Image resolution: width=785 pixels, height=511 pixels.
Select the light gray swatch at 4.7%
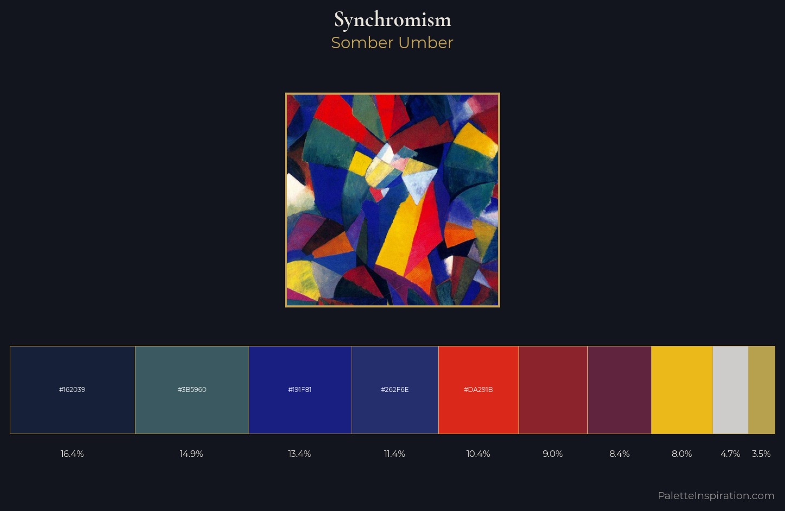click(x=730, y=390)
